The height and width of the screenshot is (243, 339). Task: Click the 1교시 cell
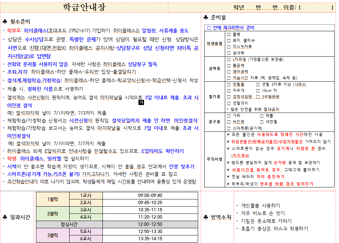86,196
